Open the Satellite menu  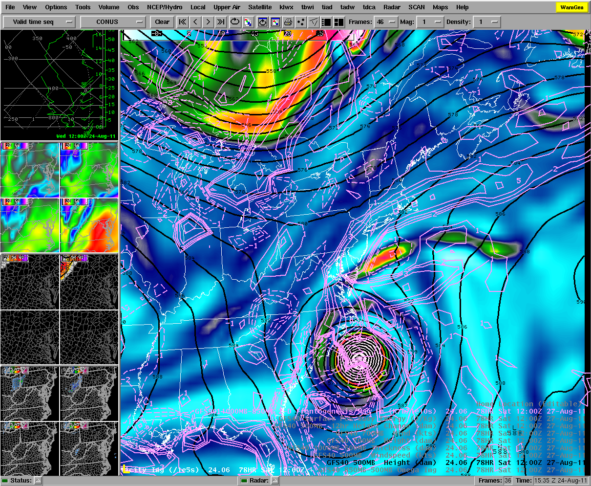[260, 7]
